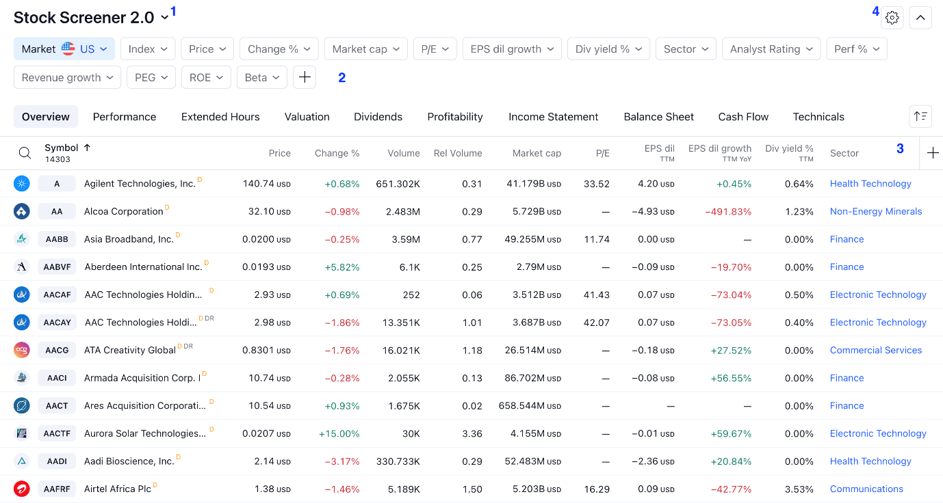Click the AACAF row logo icon
Viewport: 943px width, 503px height.
(x=22, y=295)
